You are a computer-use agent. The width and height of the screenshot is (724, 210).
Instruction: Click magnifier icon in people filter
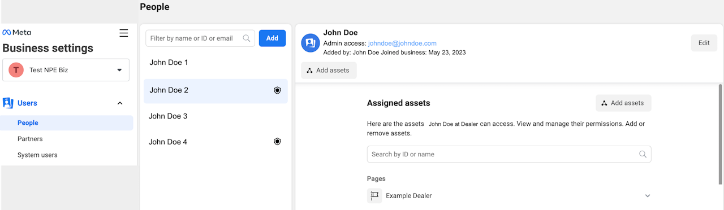[x=247, y=38]
